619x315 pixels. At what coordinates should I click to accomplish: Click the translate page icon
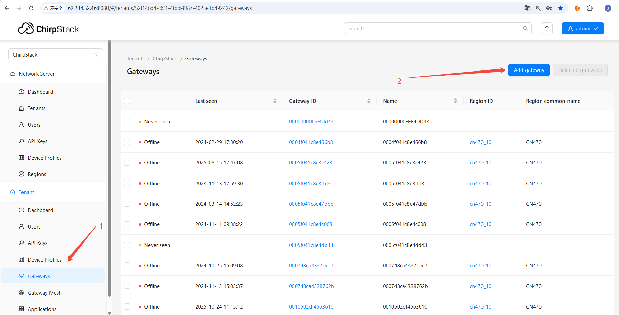[527, 8]
